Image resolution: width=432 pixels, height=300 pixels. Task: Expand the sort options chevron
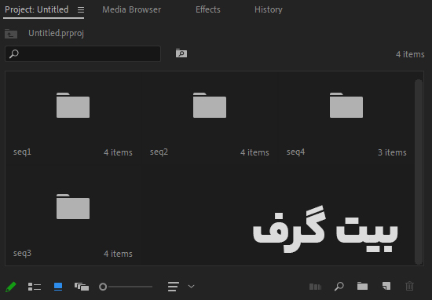click(191, 287)
